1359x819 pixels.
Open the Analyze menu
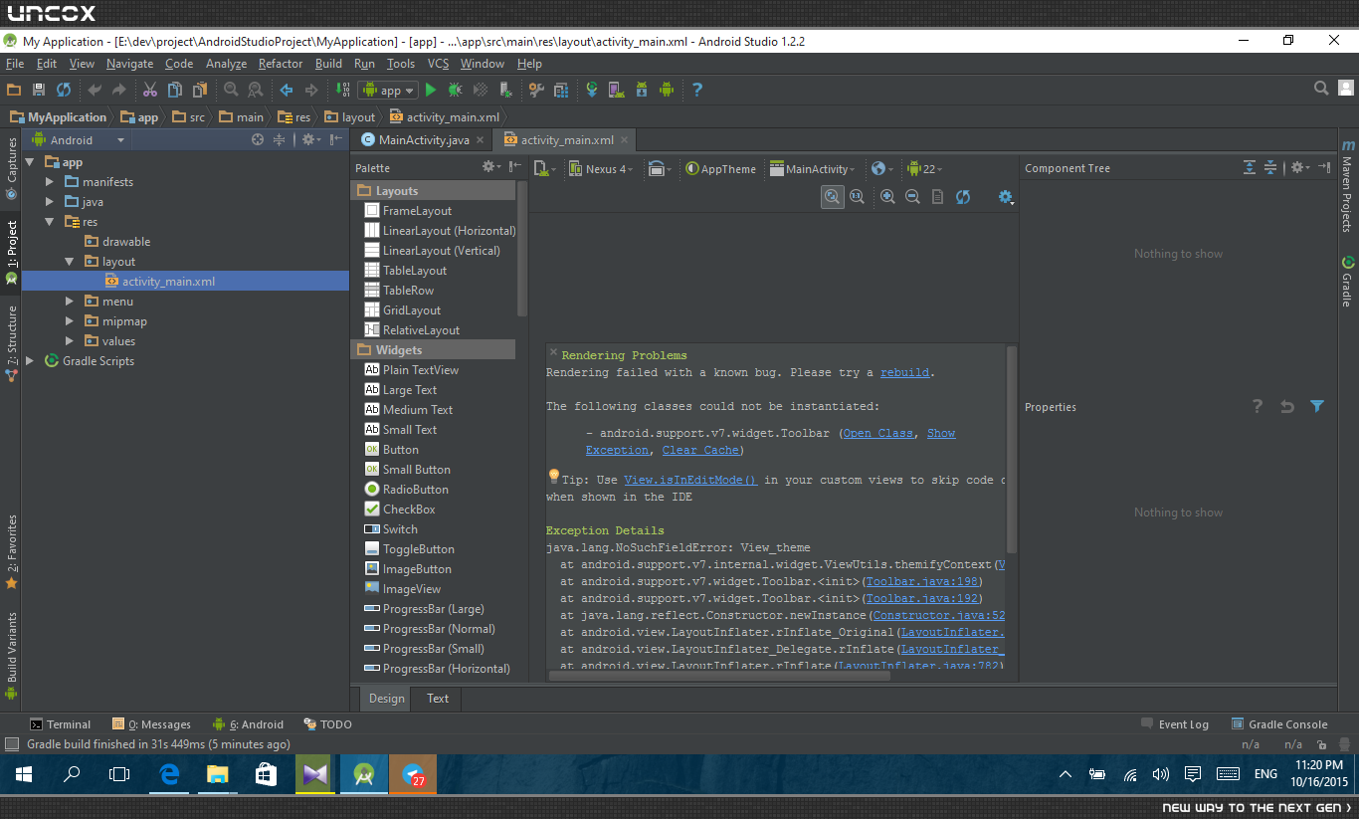[x=226, y=64]
